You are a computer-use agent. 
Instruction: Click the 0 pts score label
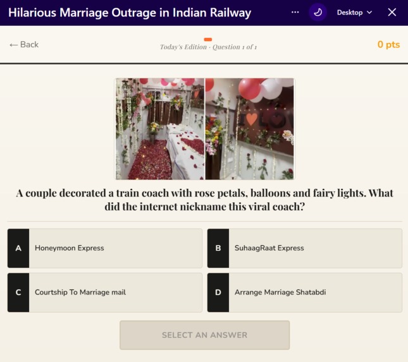388,44
